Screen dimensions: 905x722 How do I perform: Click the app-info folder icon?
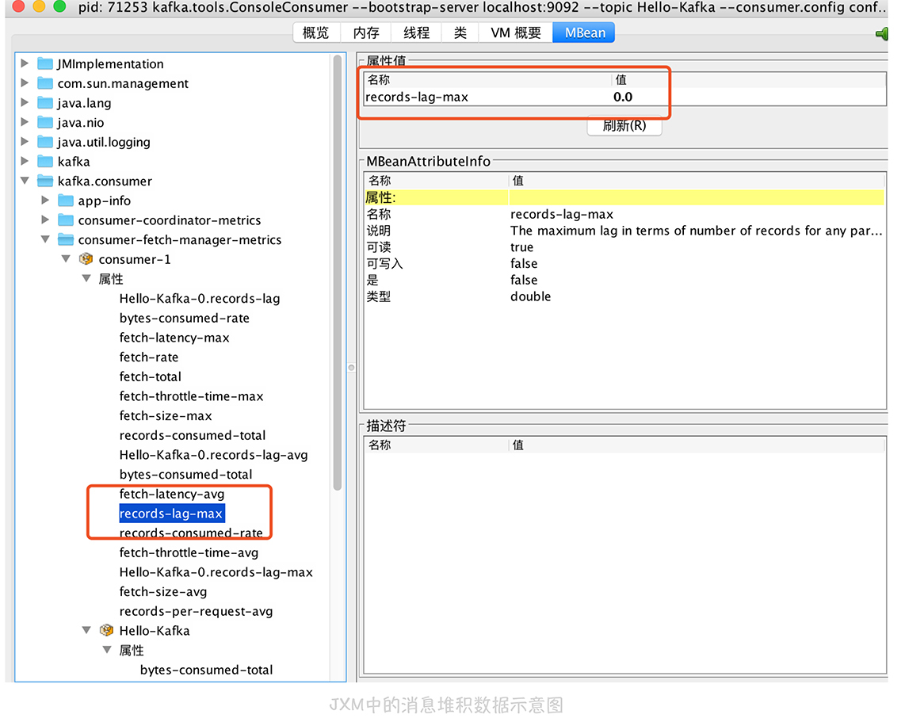pos(66,201)
